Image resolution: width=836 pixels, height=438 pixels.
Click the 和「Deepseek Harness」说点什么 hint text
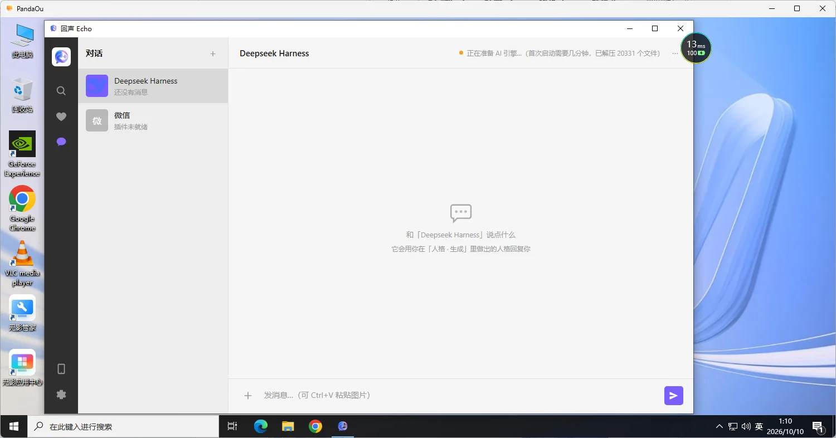pyautogui.click(x=461, y=235)
